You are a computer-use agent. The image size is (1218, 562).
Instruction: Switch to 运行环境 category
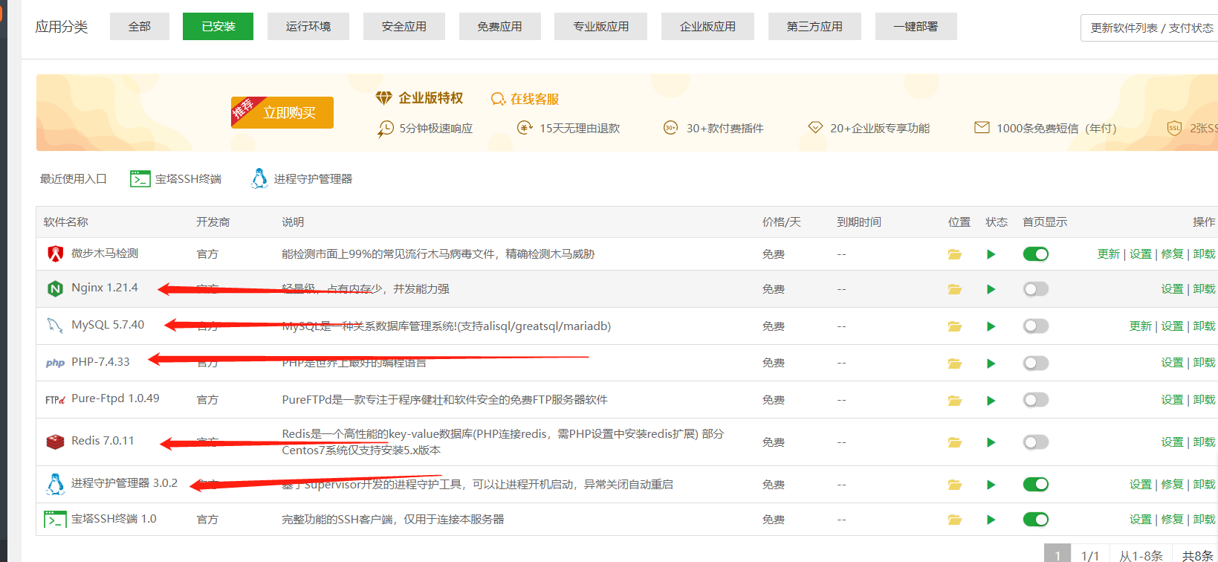click(x=308, y=26)
